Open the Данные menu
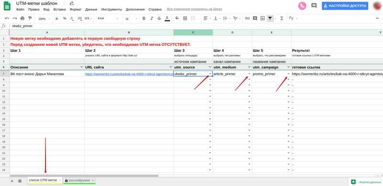The width and height of the screenshot is (383, 186). [91, 10]
